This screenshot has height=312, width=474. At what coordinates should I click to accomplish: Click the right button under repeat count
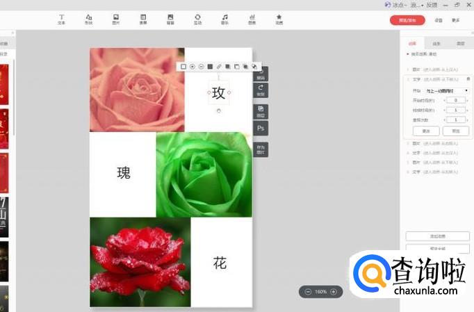point(456,131)
